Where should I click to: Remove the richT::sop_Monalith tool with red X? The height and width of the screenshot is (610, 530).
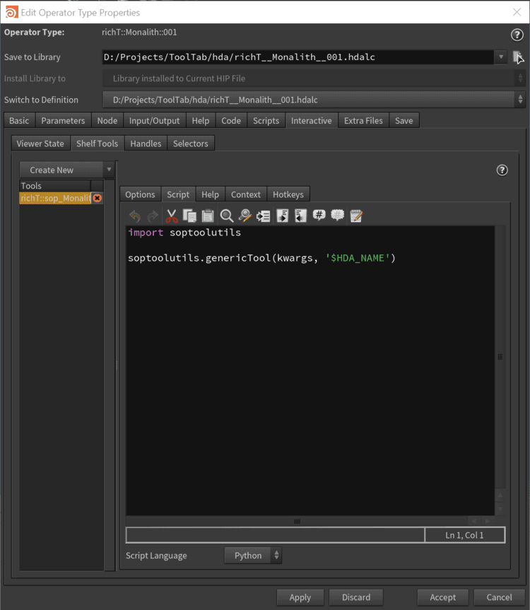(x=98, y=199)
